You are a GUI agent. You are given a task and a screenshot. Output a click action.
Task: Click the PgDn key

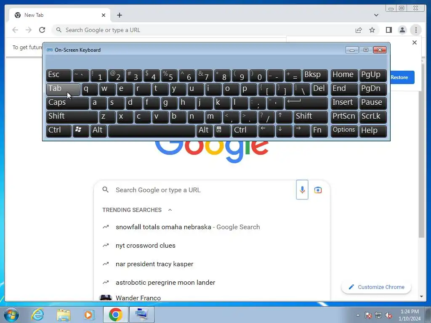point(373,89)
